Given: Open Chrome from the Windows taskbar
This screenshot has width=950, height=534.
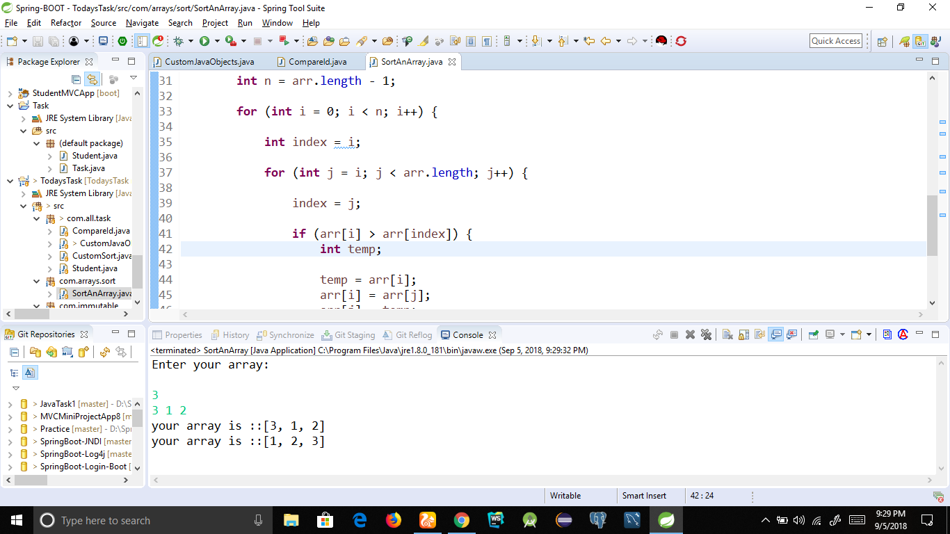Looking at the screenshot, I should [x=461, y=520].
